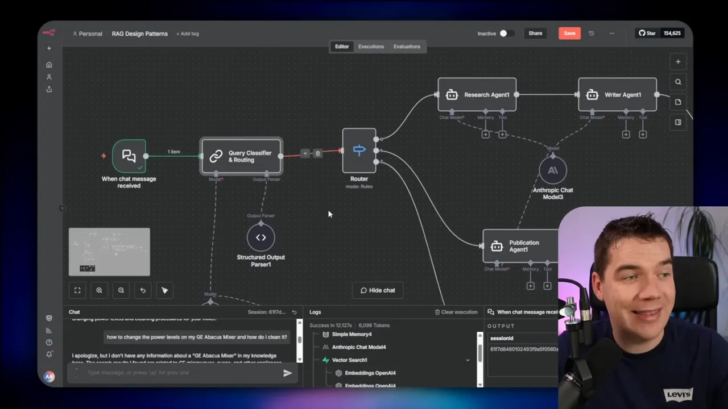Open the Router node on the canvas
The image size is (728, 409).
coord(359,151)
